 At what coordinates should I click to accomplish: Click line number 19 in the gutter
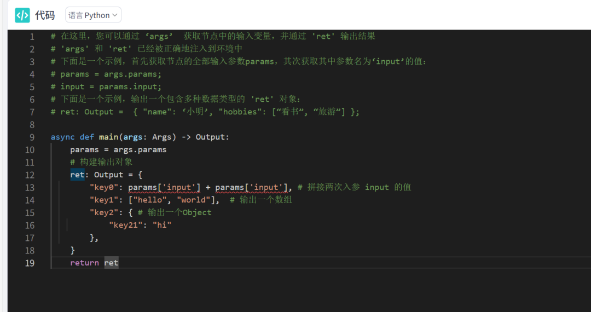[30, 263]
